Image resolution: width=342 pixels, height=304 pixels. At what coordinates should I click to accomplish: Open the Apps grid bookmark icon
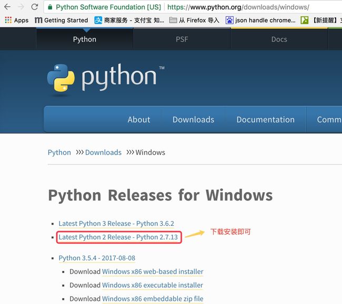pyautogui.click(x=8, y=20)
